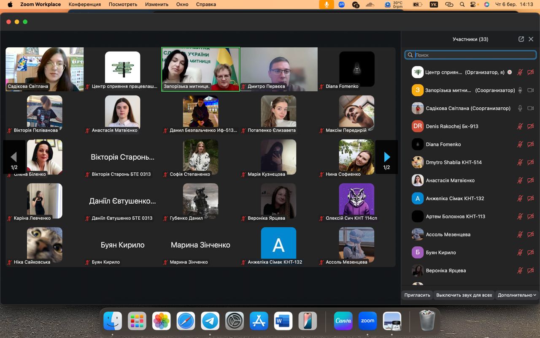Open Telegram from the Dock
Screen dimensions: 540x338
(x=210, y=321)
